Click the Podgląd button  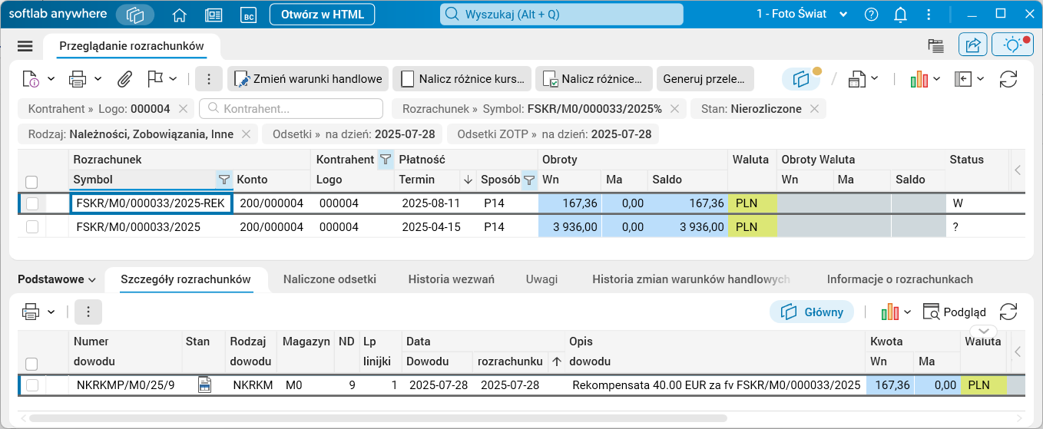pyautogui.click(x=954, y=312)
